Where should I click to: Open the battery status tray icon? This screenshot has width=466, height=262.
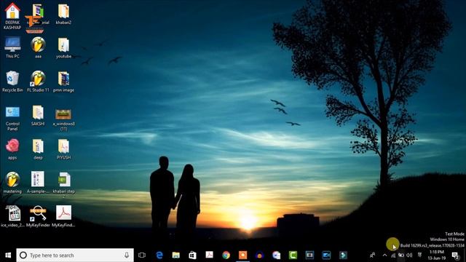point(401,255)
